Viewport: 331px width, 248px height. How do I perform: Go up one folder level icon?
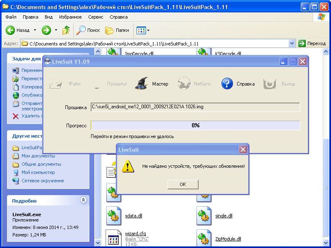66,30
